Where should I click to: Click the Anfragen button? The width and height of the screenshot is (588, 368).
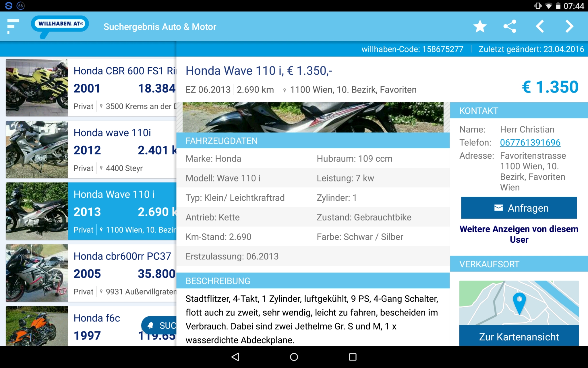tap(519, 208)
